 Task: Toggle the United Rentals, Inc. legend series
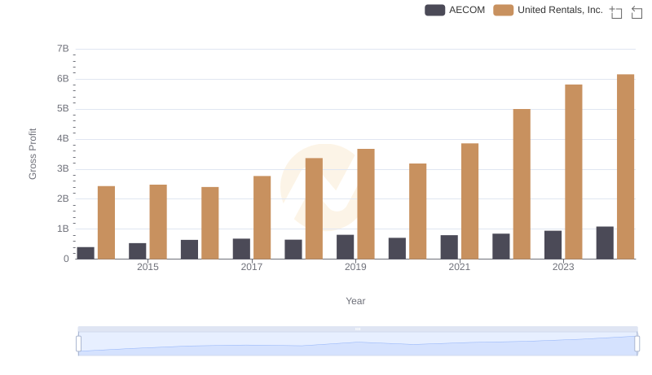(x=548, y=10)
